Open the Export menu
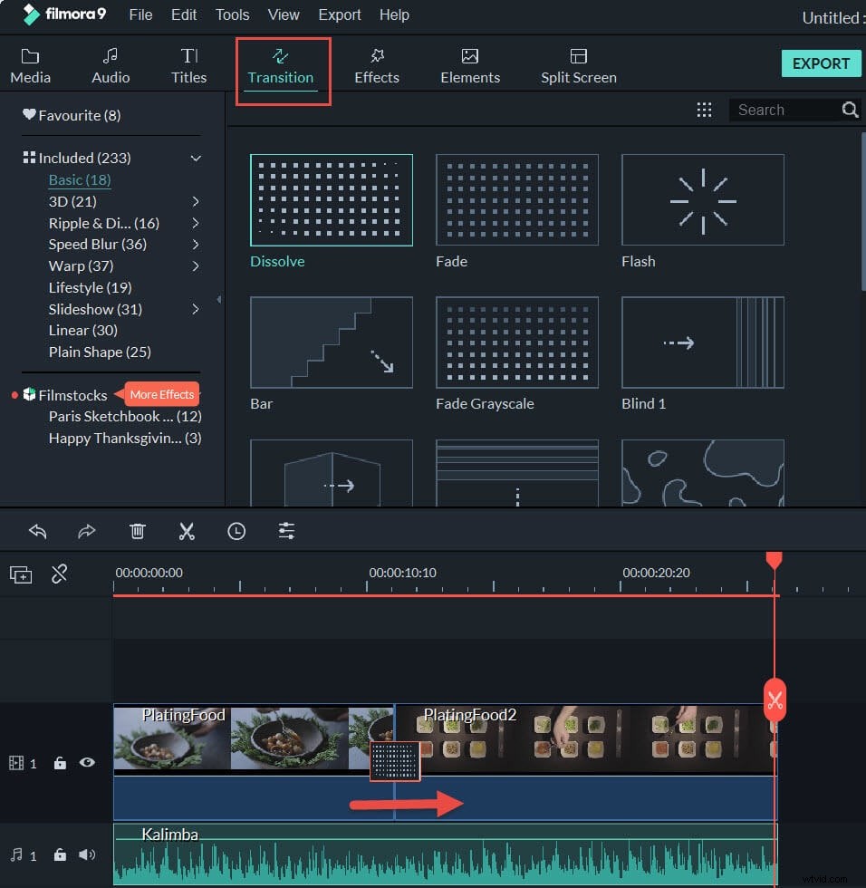 [340, 14]
